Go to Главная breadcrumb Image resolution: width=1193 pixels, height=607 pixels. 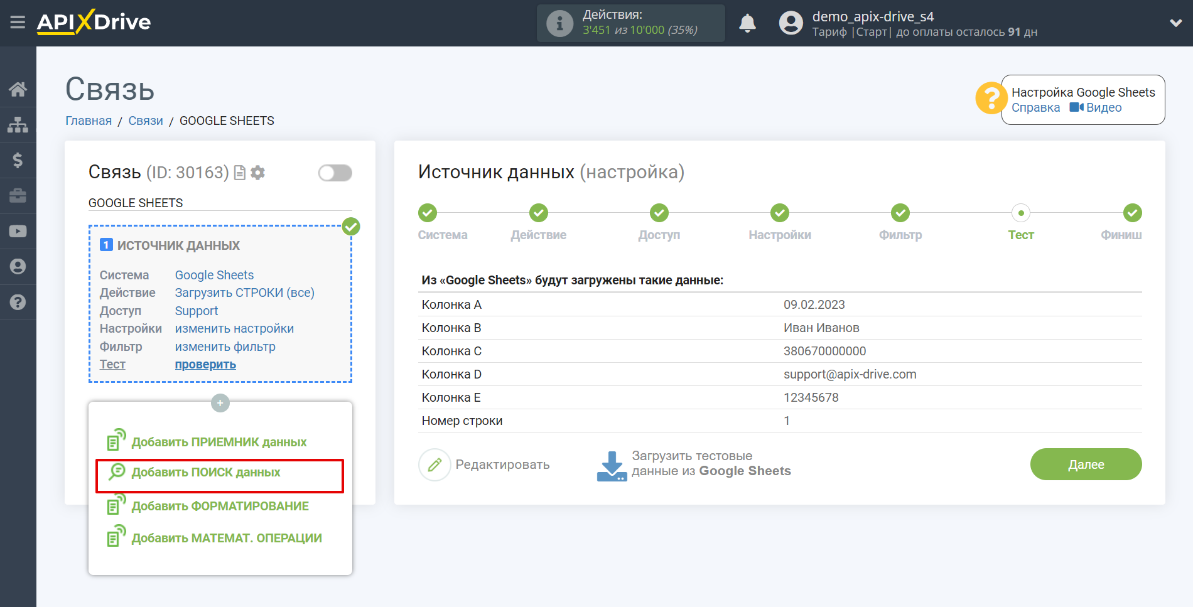[89, 121]
